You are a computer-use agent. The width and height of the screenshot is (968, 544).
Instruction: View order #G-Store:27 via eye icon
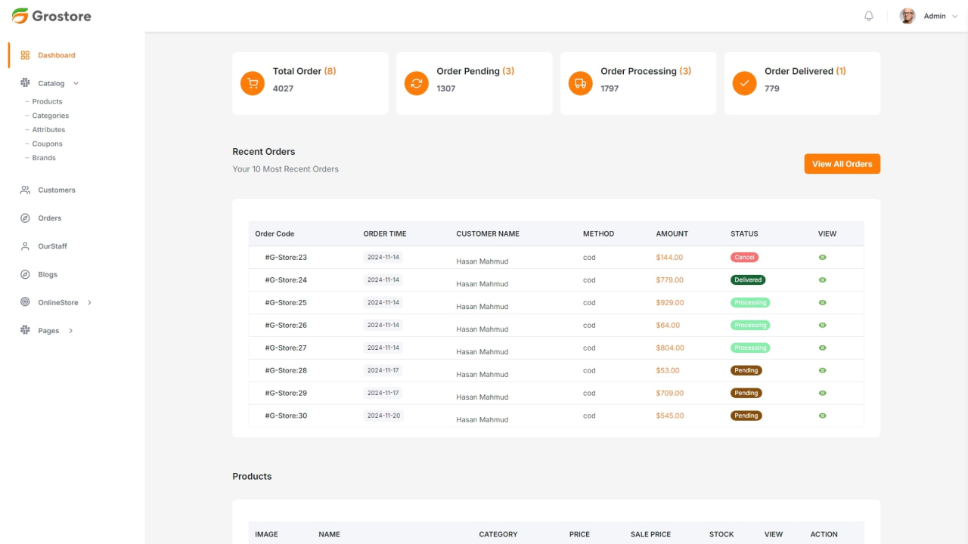click(822, 348)
